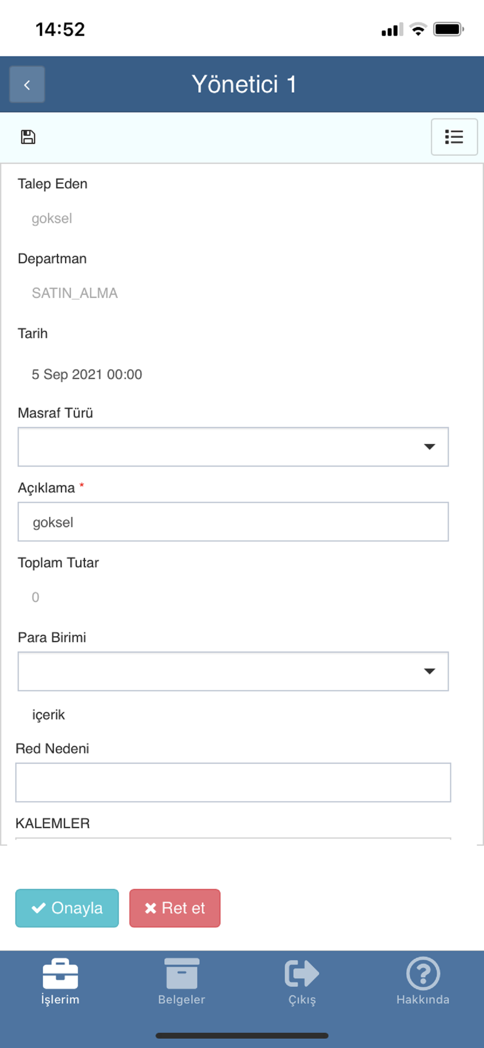Tap the İşlerim briefcase icon
The image size is (484, 1048).
coord(60,974)
